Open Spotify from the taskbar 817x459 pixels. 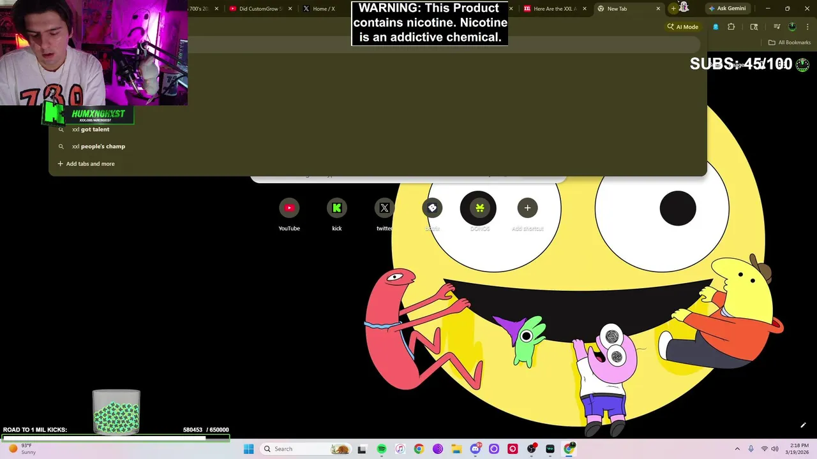382,449
